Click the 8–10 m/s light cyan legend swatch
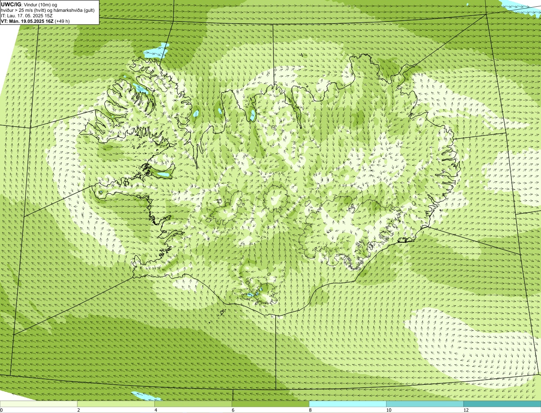Screen dimensions: 541x413 tap(348, 404)
